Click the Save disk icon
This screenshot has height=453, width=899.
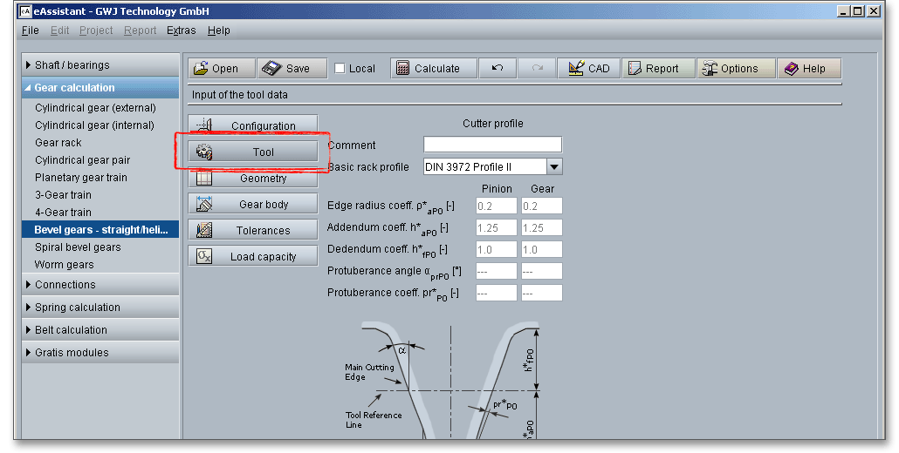[272, 69]
